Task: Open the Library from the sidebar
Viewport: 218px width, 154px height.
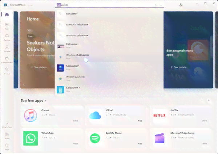Action: click(x=7, y=136)
